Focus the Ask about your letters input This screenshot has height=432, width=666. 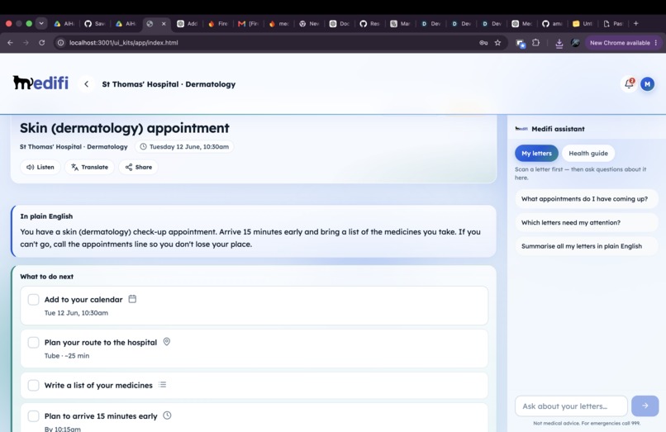point(571,406)
